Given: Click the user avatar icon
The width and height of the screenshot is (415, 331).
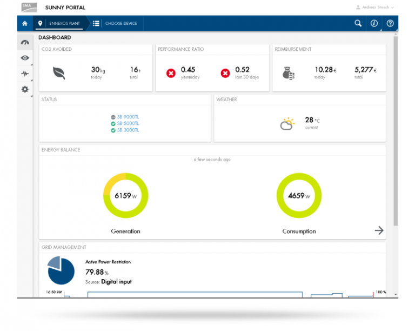Looking at the screenshot, I should (358, 7).
